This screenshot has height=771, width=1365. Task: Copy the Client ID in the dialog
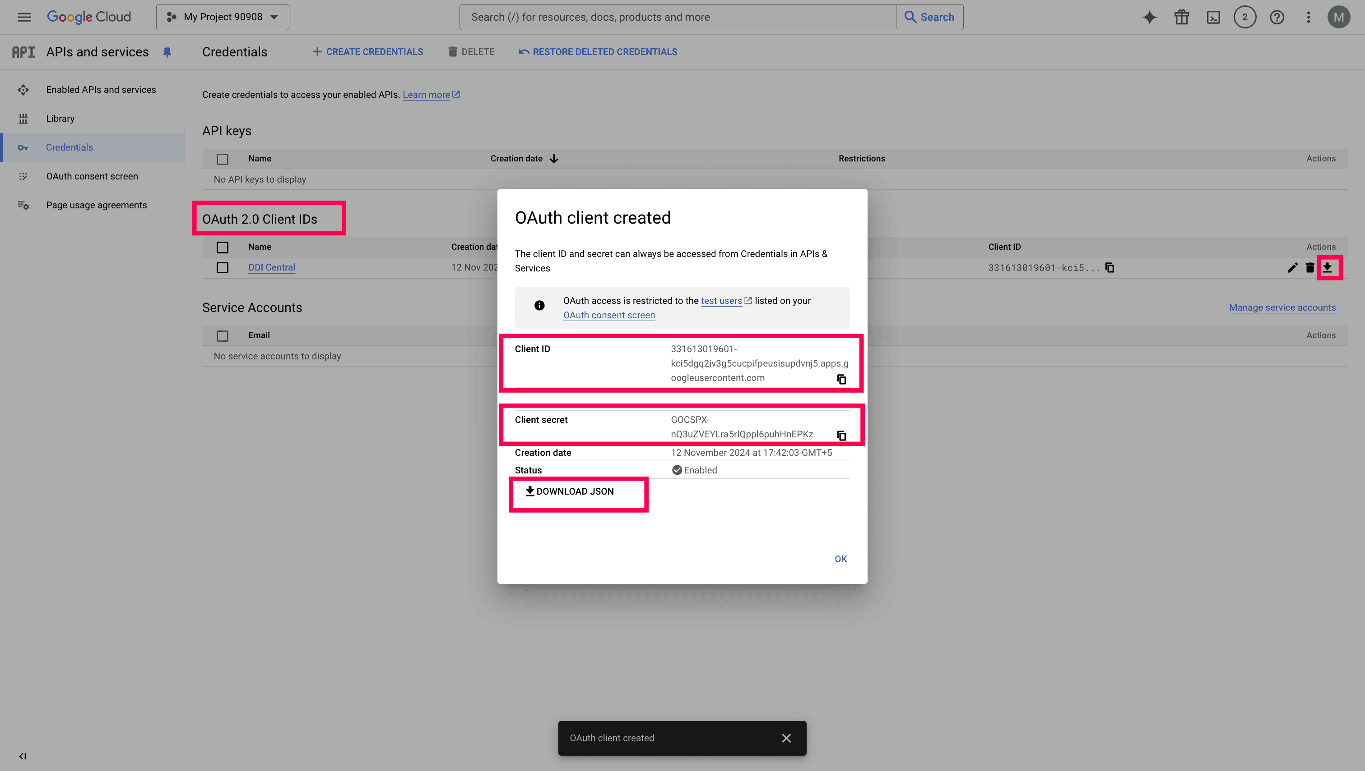841,379
